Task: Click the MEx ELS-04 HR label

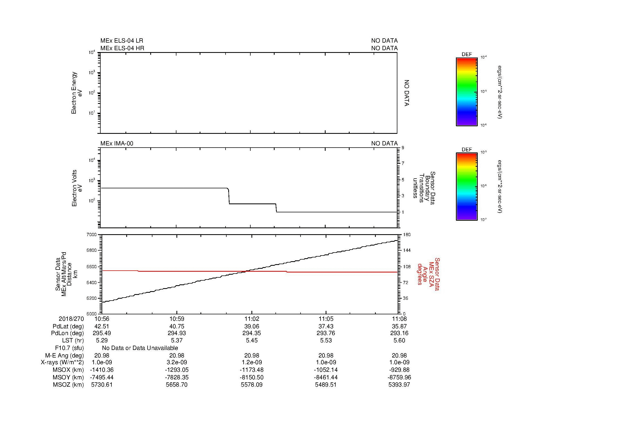Action: pos(122,48)
